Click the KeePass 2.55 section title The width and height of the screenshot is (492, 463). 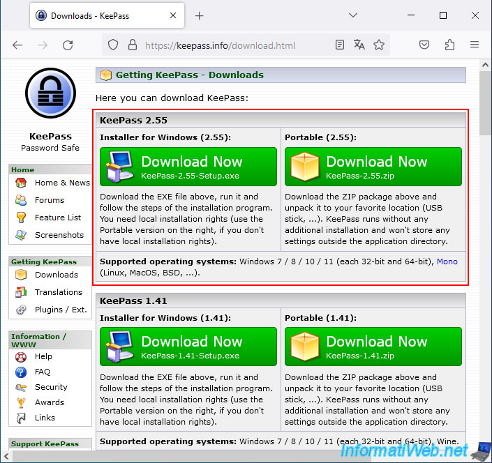coord(133,121)
